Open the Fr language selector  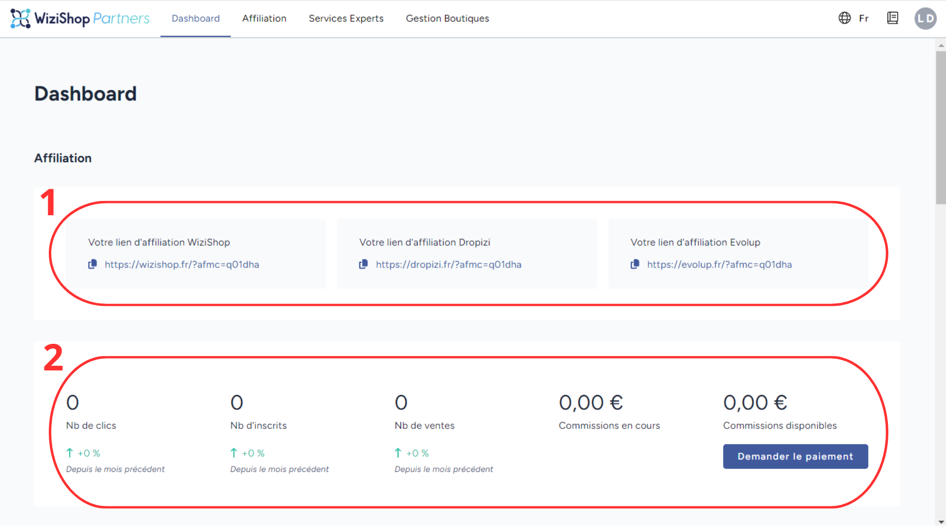click(x=864, y=18)
